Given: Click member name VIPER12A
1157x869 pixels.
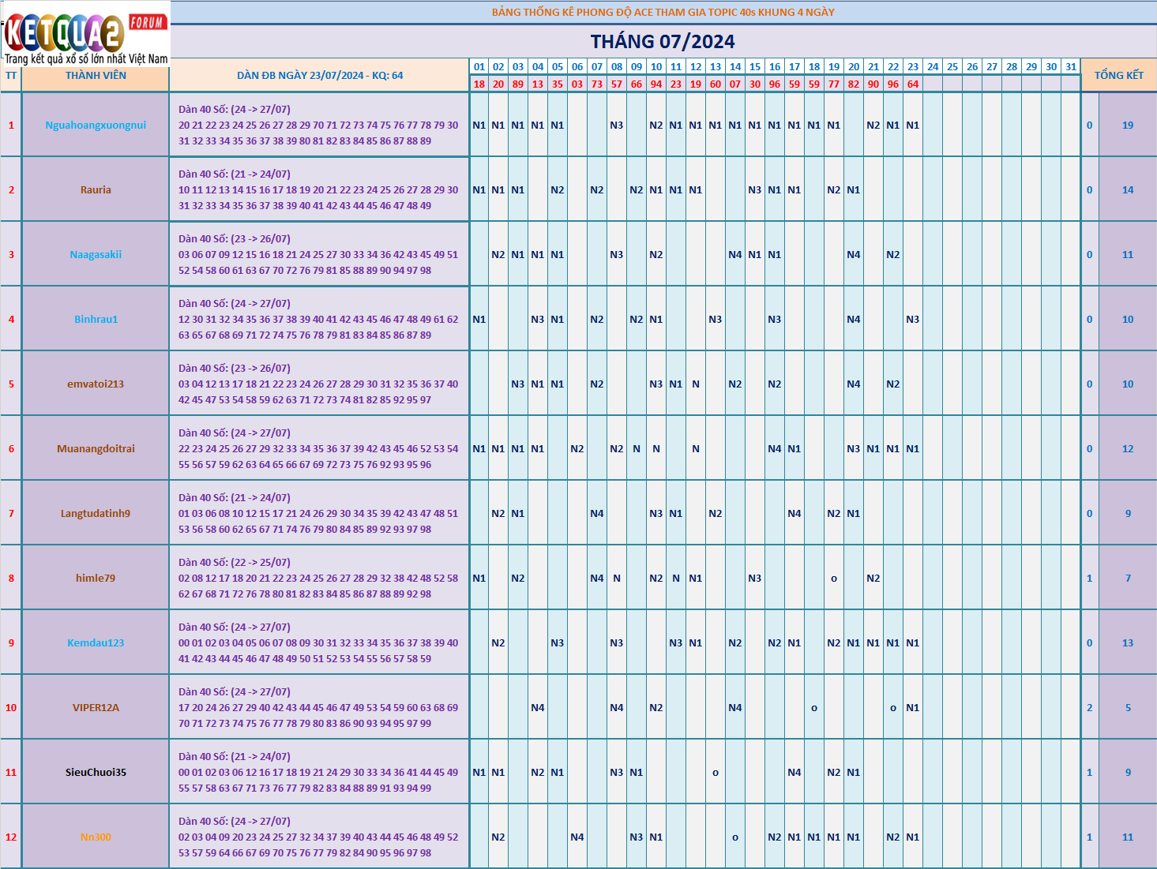Looking at the screenshot, I should 96,707.
